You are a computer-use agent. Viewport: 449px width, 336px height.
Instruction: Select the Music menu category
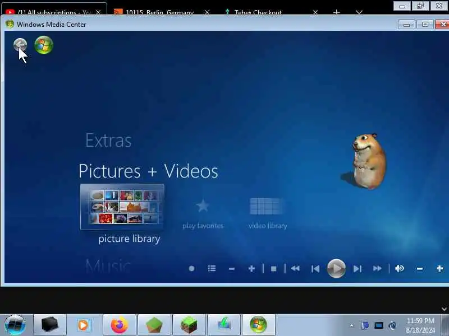(108, 267)
